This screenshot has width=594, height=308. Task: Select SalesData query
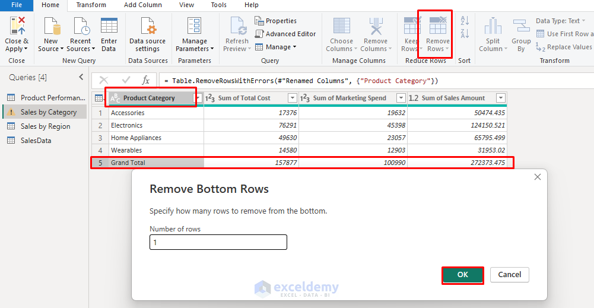pos(45,140)
